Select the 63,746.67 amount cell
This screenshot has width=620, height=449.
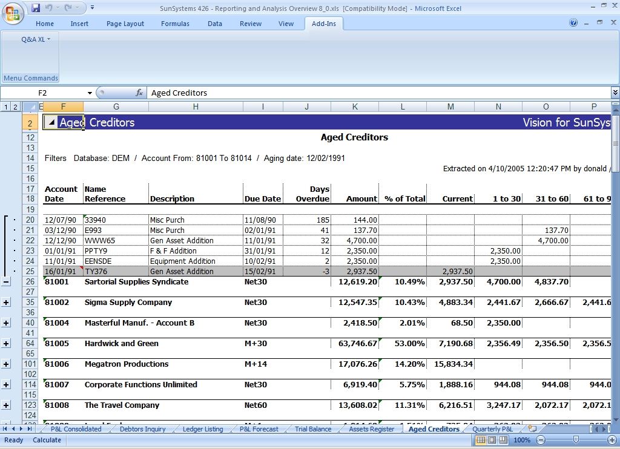click(x=355, y=344)
